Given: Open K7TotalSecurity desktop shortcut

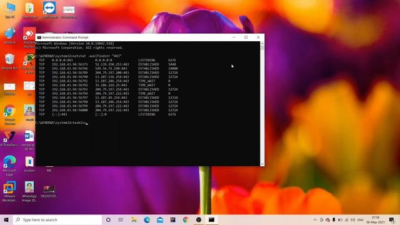Looking at the screenshot, I should pyautogui.click(x=10, y=139).
